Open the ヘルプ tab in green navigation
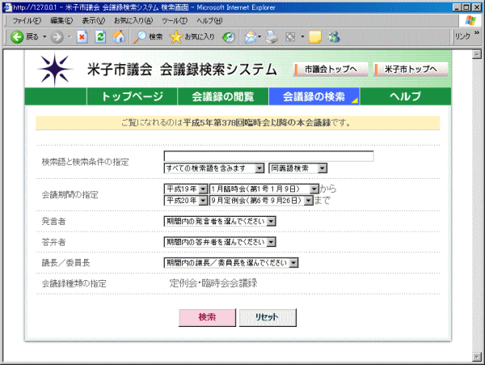Screen dimensions: 485x365 pos(406,96)
